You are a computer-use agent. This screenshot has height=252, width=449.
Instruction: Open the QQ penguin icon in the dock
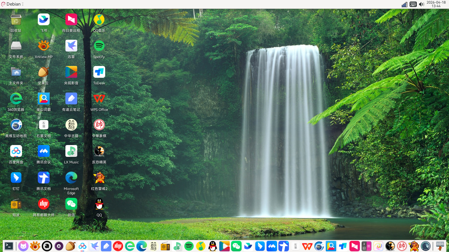[x=213, y=246]
